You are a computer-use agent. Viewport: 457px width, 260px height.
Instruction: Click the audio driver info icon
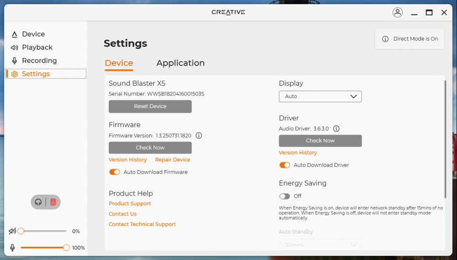tap(336, 129)
